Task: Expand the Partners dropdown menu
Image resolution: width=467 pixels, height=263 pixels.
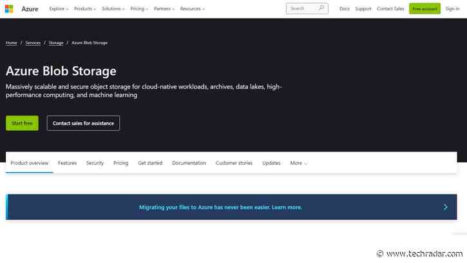Action: (164, 9)
